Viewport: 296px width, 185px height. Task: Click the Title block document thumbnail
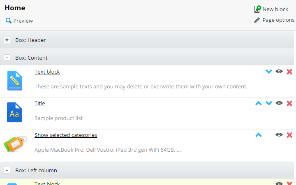tap(14, 112)
